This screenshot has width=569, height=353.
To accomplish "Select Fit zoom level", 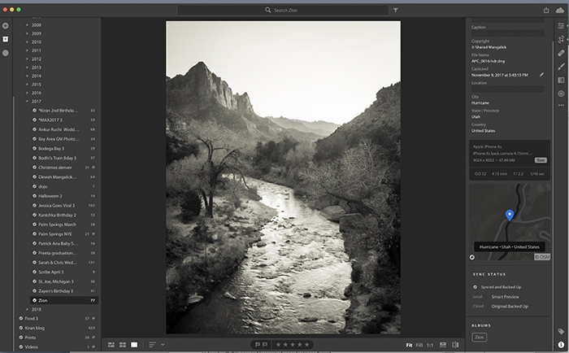I will tap(409, 345).
